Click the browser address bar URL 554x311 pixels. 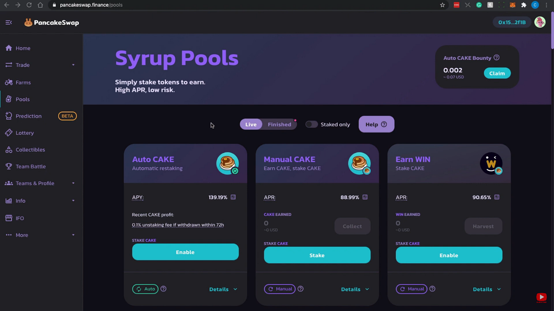pyautogui.click(x=91, y=5)
